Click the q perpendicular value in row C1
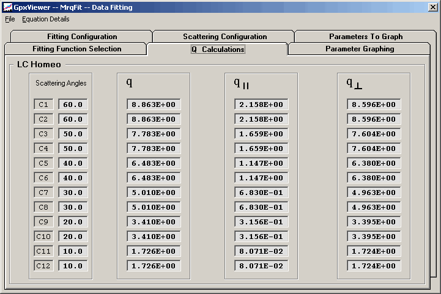The width and height of the screenshot is (441, 294). [374, 105]
